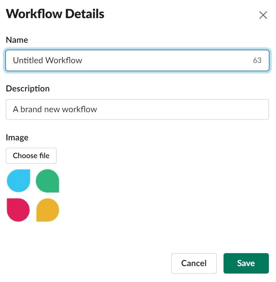
Task: Close the Workflow Details dialog with X
Action: click(263, 15)
